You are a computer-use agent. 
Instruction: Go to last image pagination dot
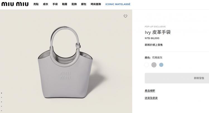point(1,110)
